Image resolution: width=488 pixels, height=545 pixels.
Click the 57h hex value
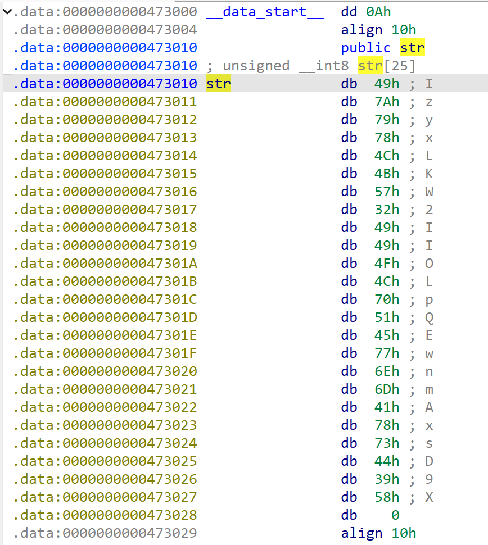[387, 192]
